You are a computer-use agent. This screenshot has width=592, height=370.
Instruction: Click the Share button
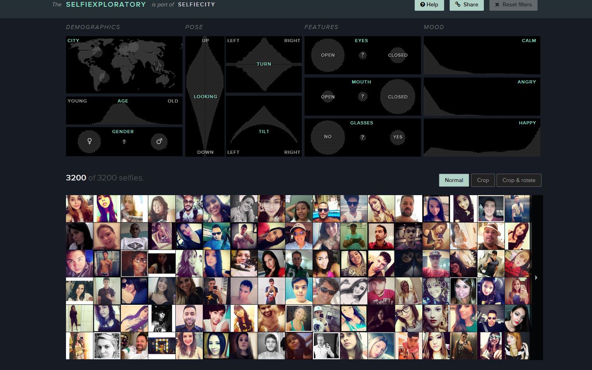pos(466,5)
